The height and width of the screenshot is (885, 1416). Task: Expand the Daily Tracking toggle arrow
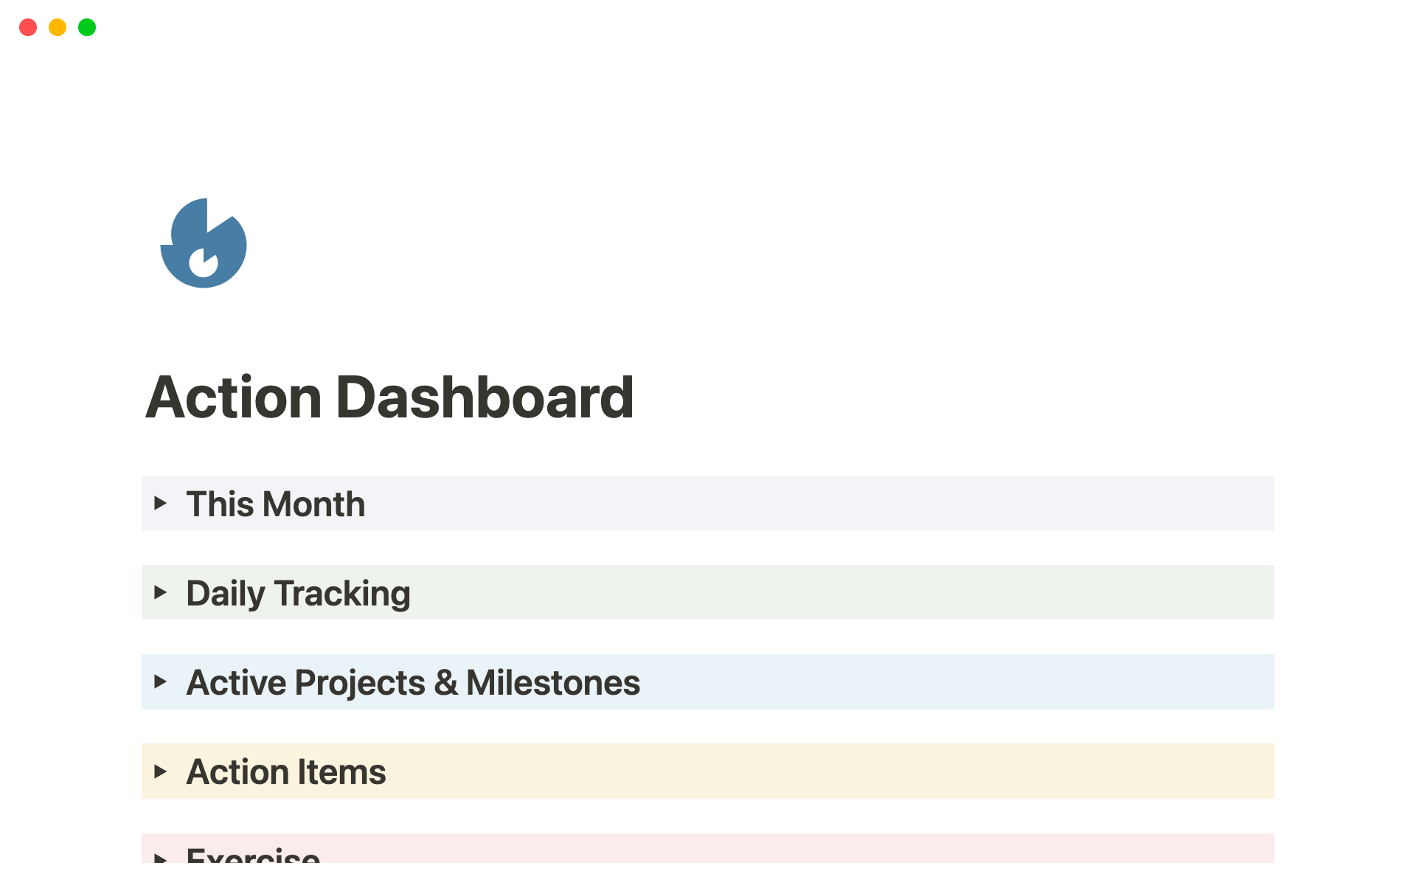tap(160, 592)
